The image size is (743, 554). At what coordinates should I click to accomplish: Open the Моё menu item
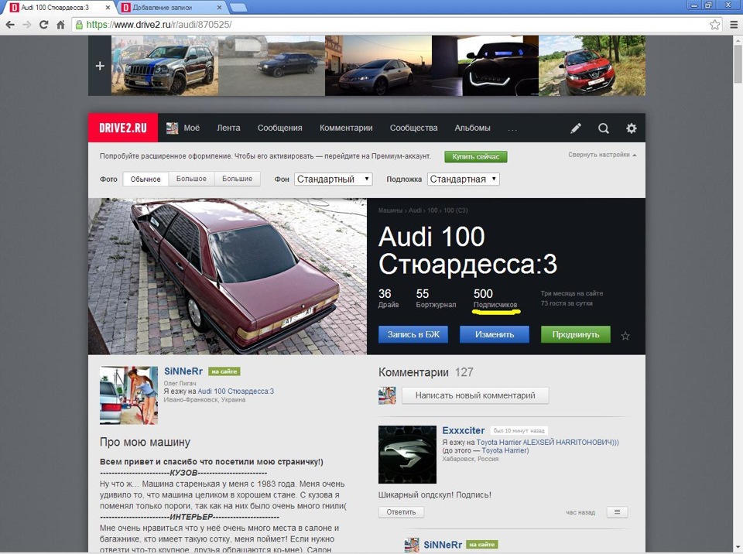pos(191,128)
